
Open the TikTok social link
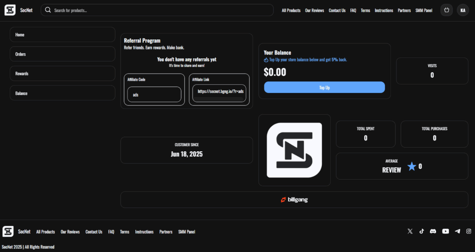422,231
